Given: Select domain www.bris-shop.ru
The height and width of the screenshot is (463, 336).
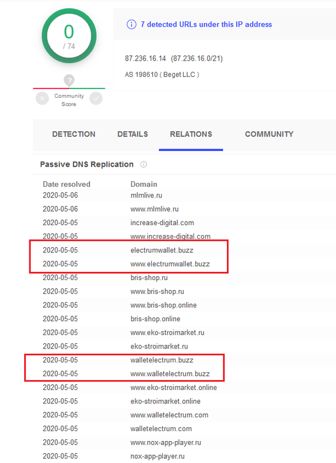Looking at the screenshot, I should coord(157,292).
